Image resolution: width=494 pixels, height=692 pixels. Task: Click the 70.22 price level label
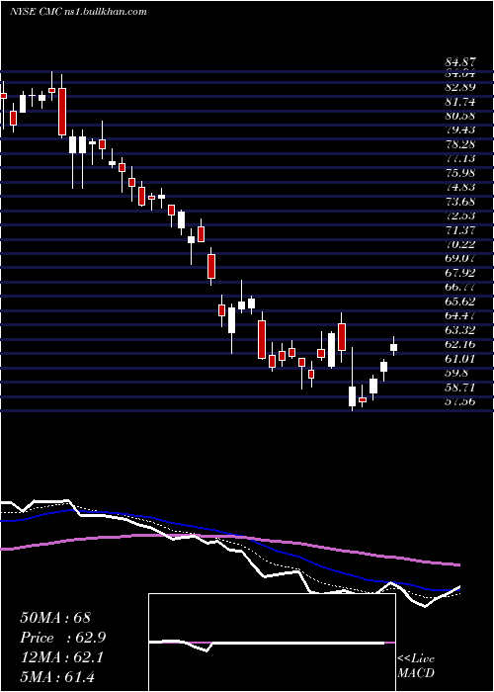pos(459,244)
